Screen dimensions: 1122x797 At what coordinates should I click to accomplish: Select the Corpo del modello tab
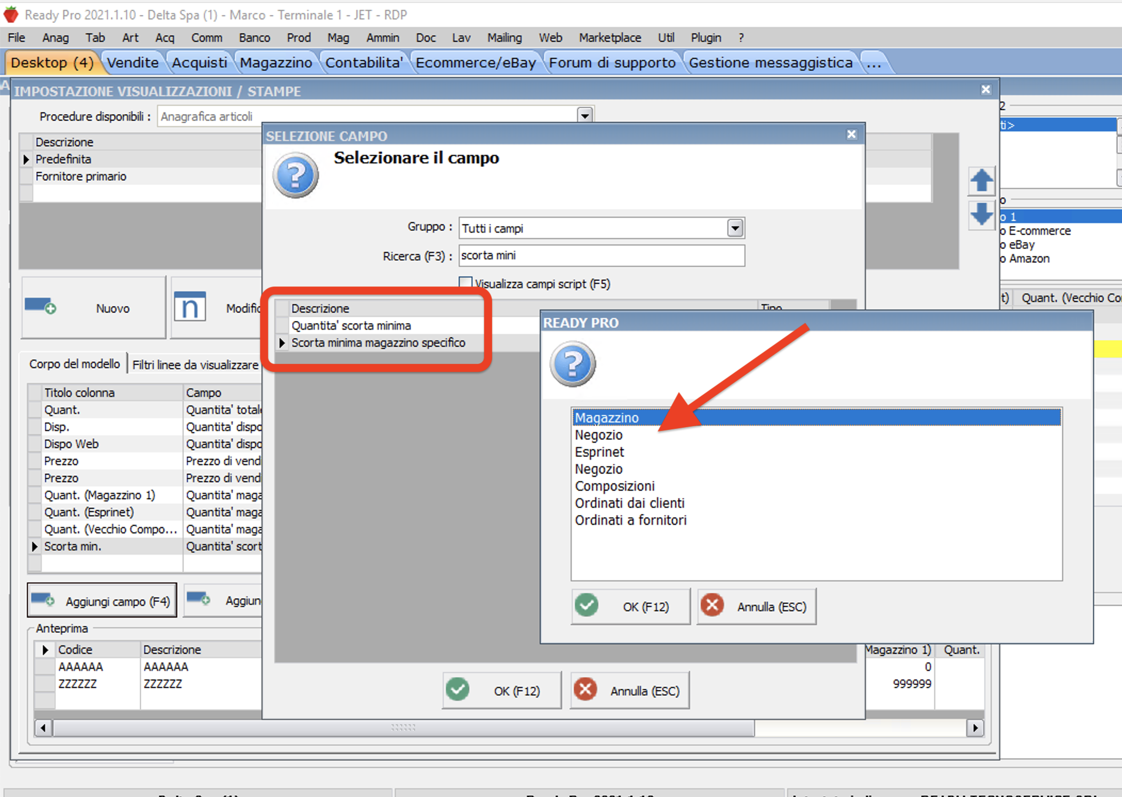(75, 364)
